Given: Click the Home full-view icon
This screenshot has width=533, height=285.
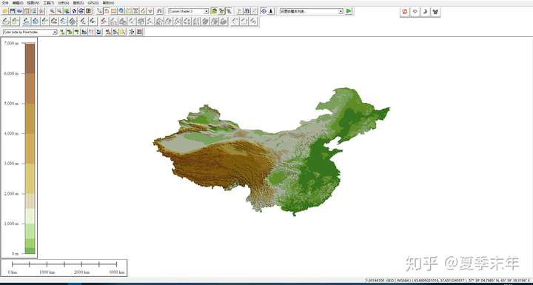Looking at the screenshot, I should click(74, 11).
